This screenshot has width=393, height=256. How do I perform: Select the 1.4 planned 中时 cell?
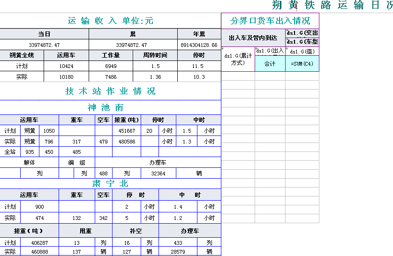[x=178, y=207]
